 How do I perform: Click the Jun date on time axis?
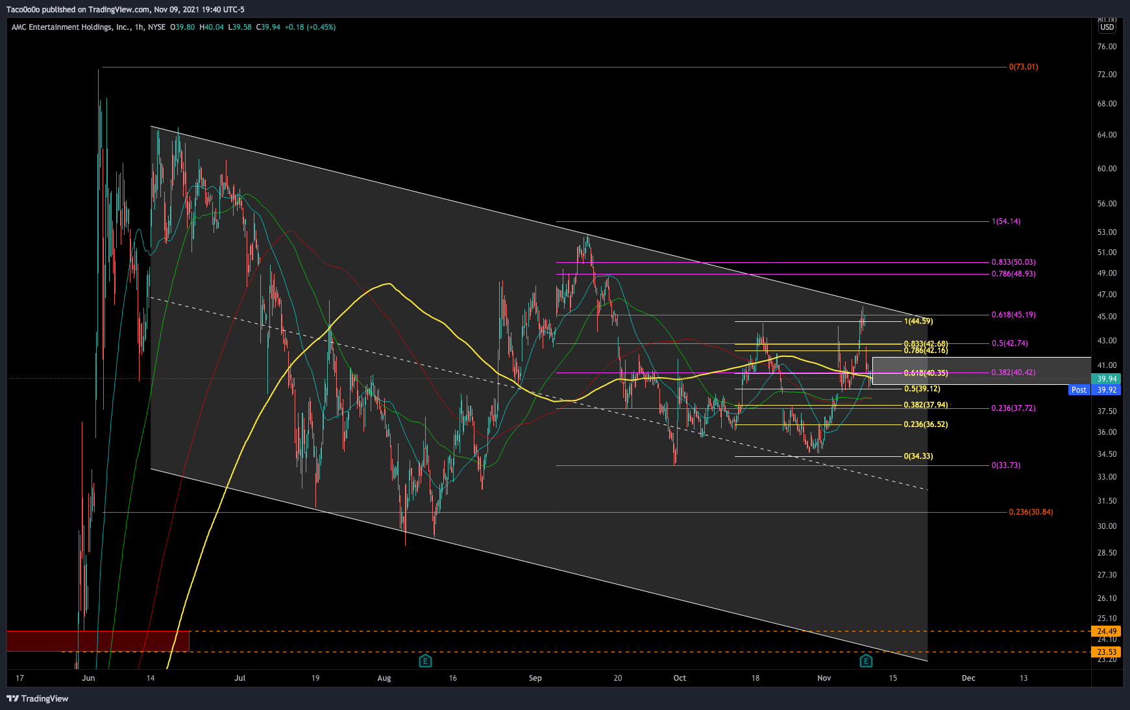point(89,678)
